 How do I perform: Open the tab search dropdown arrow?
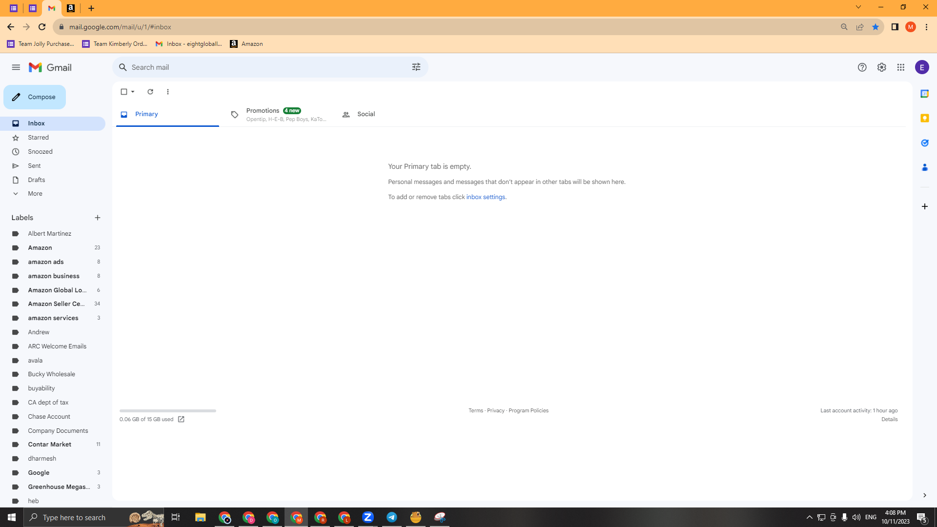858,7
